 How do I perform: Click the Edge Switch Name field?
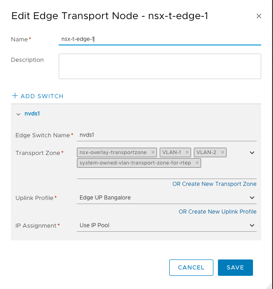point(167,135)
